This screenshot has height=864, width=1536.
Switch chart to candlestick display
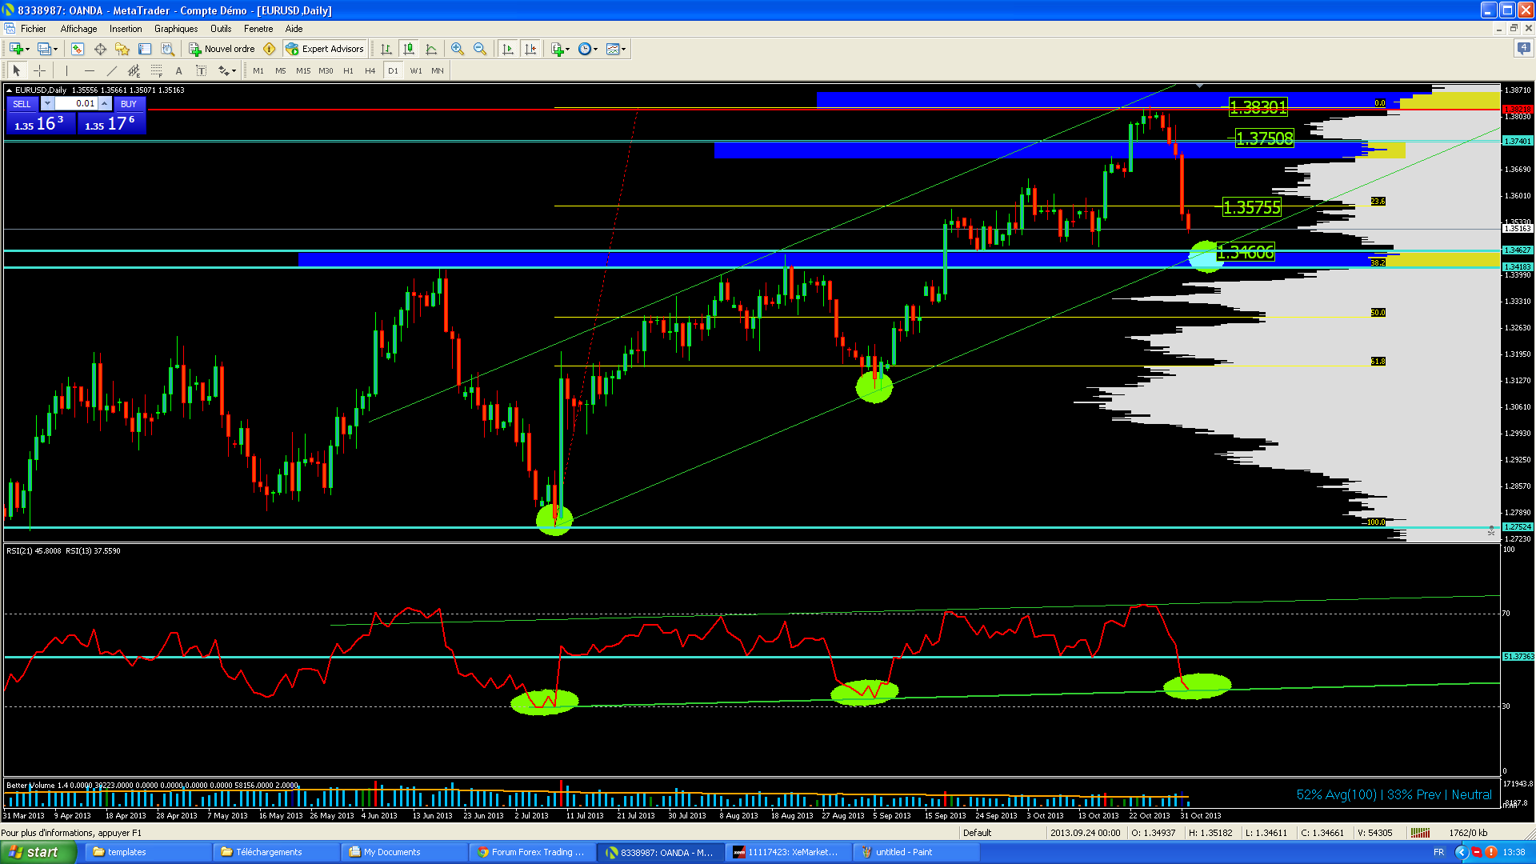[x=409, y=49]
